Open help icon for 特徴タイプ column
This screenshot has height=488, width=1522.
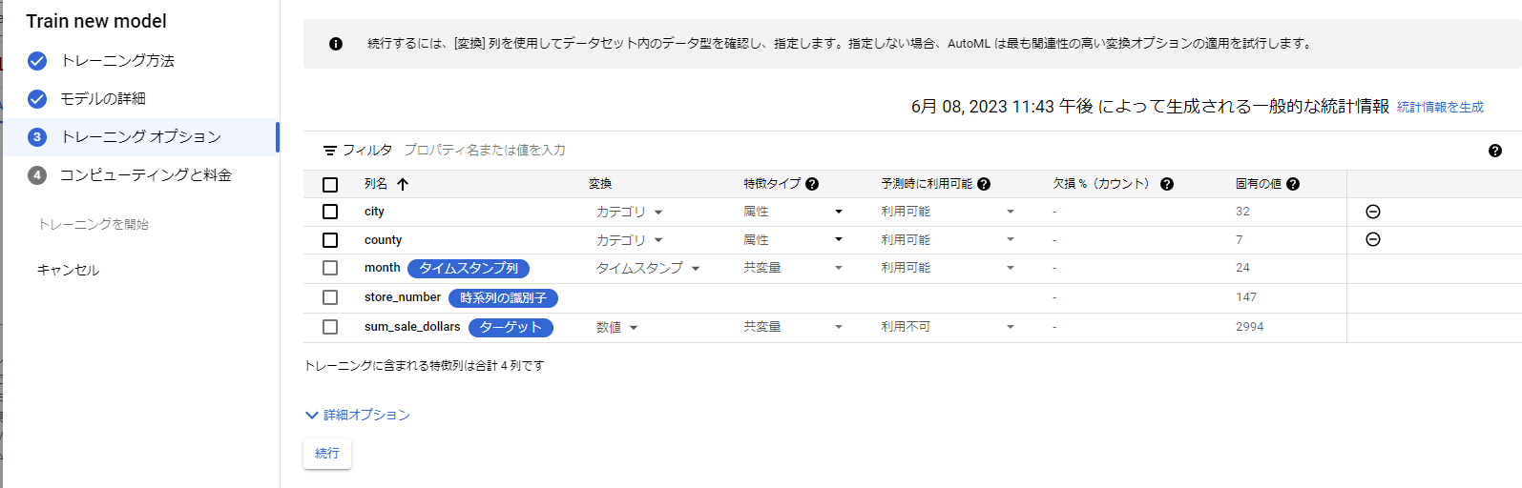pos(812,184)
